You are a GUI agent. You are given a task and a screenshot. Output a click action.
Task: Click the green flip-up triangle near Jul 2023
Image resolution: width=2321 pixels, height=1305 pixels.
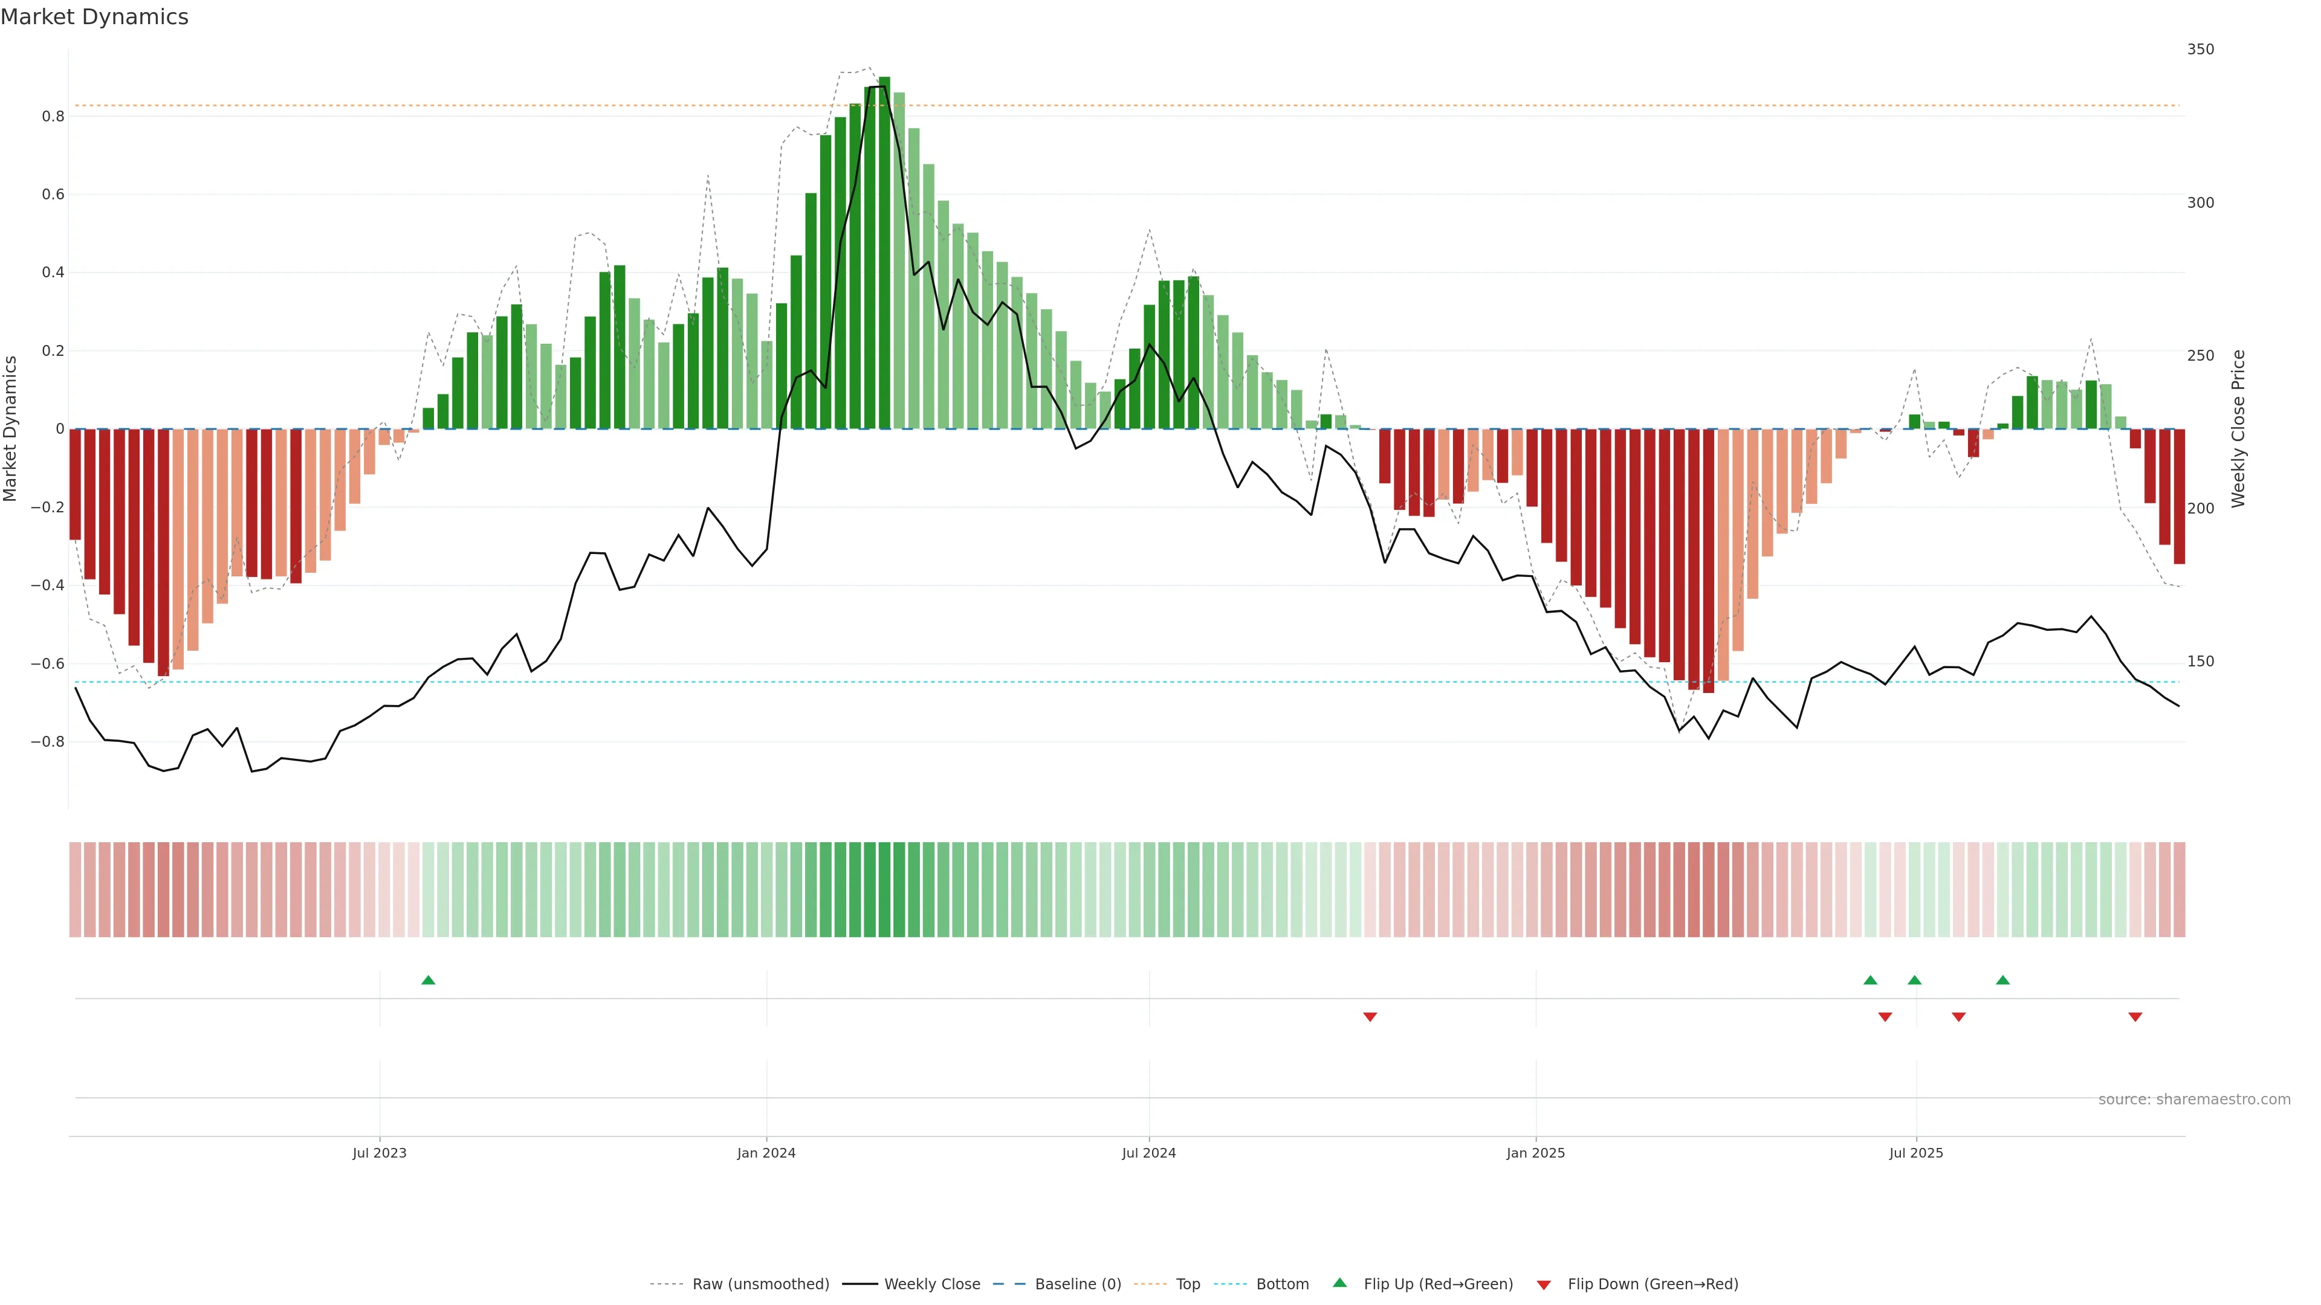click(x=428, y=980)
